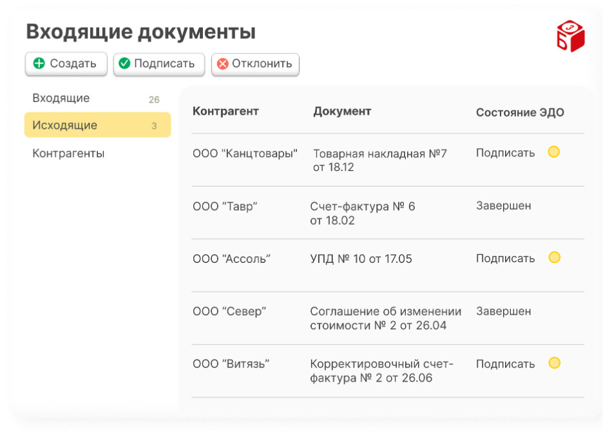Select the Исходящие sidebar item
603x437 pixels.
pos(65,125)
